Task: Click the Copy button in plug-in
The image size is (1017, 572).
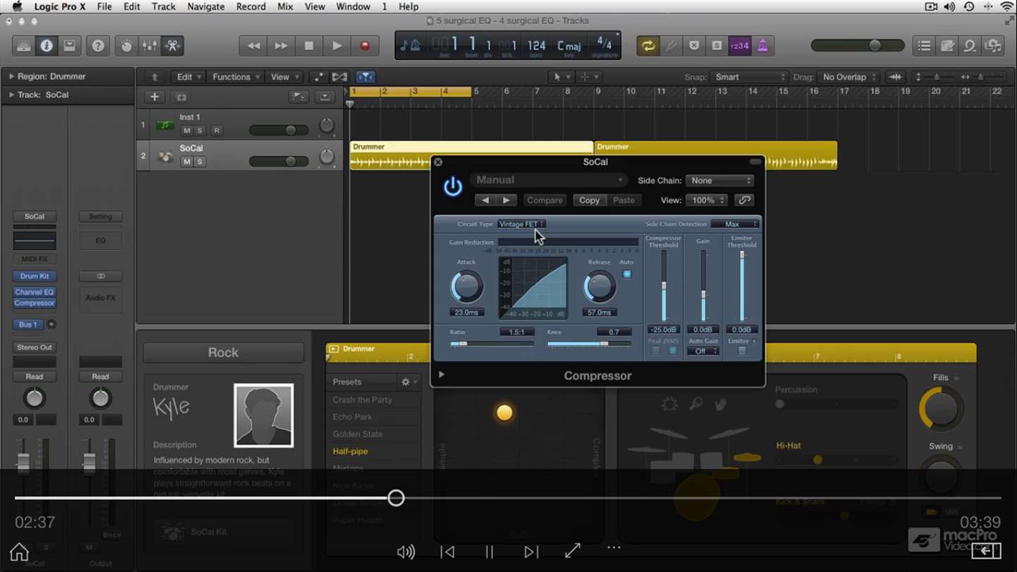Action: tap(589, 201)
